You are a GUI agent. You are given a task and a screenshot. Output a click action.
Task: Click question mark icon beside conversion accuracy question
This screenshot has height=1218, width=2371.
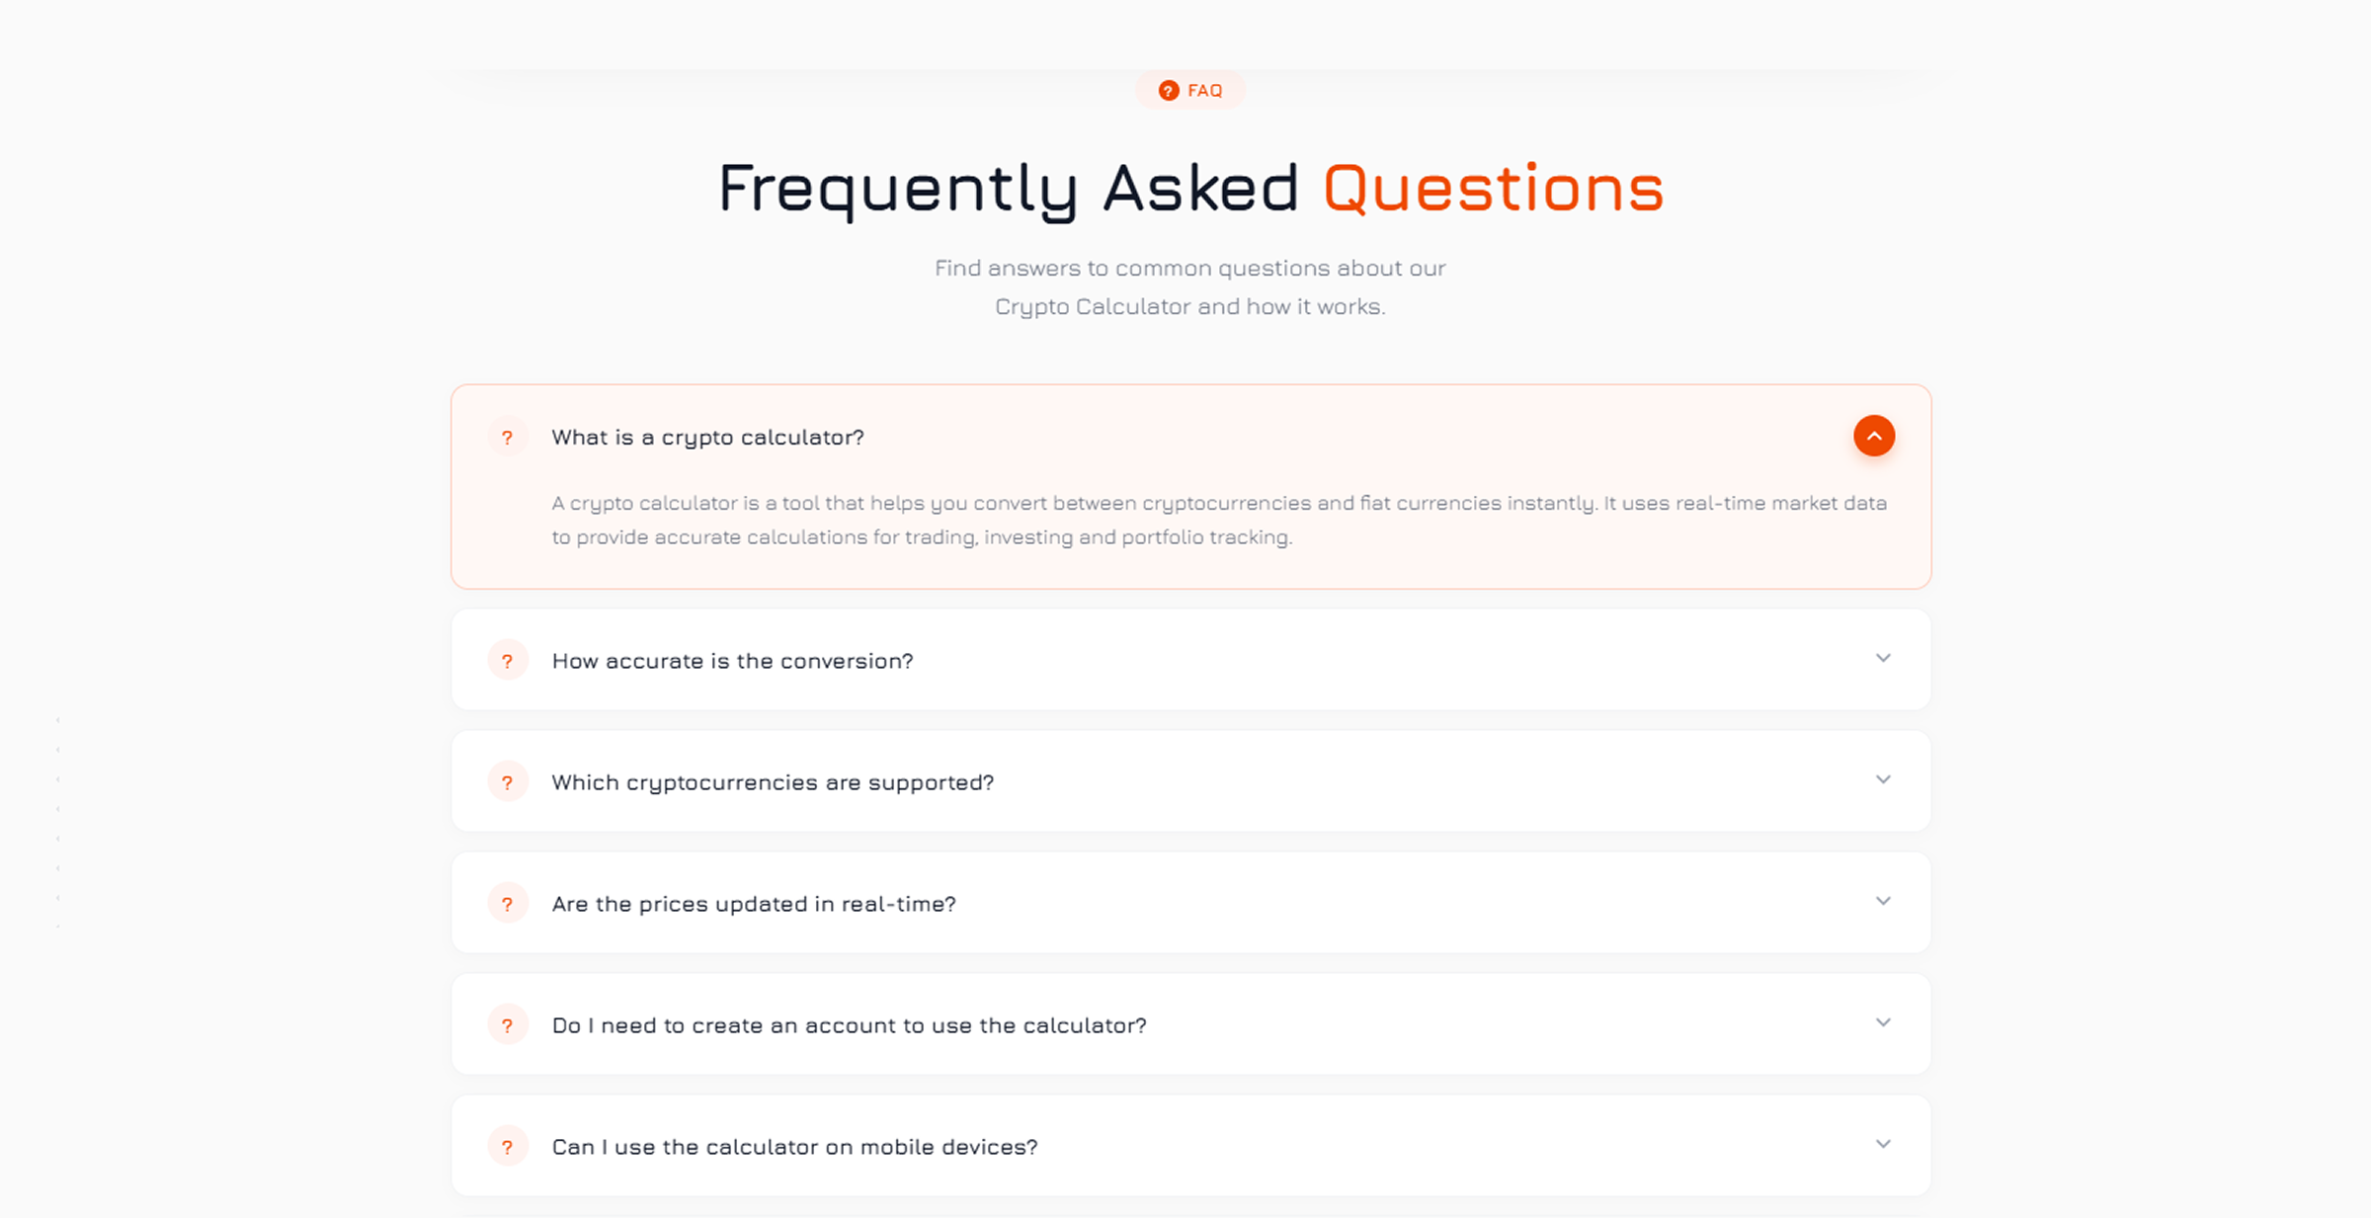pyautogui.click(x=507, y=660)
